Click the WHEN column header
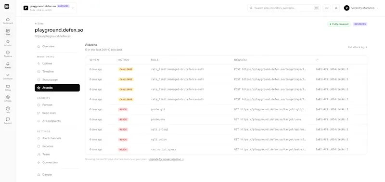This screenshot has width=385, height=182. [x=94, y=60]
